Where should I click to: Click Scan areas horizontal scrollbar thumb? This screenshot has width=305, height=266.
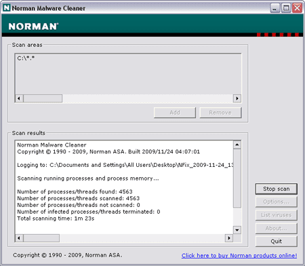coord(43,98)
